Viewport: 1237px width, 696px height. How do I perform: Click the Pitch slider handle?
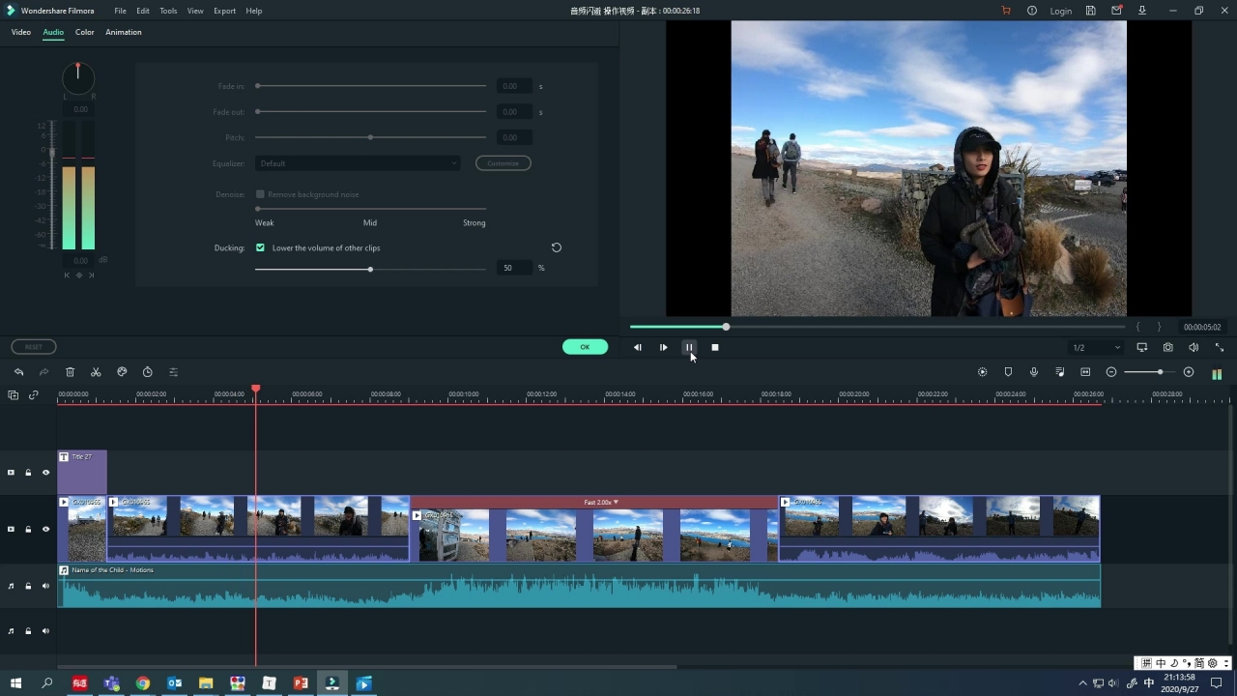tap(370, 137)
